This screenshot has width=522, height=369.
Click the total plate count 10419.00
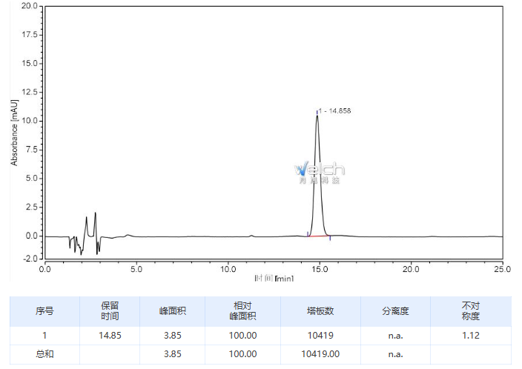click(x=320, y=354)
